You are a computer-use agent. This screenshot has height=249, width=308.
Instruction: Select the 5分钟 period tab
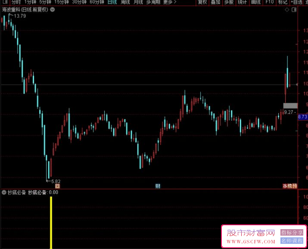[45, 2]
